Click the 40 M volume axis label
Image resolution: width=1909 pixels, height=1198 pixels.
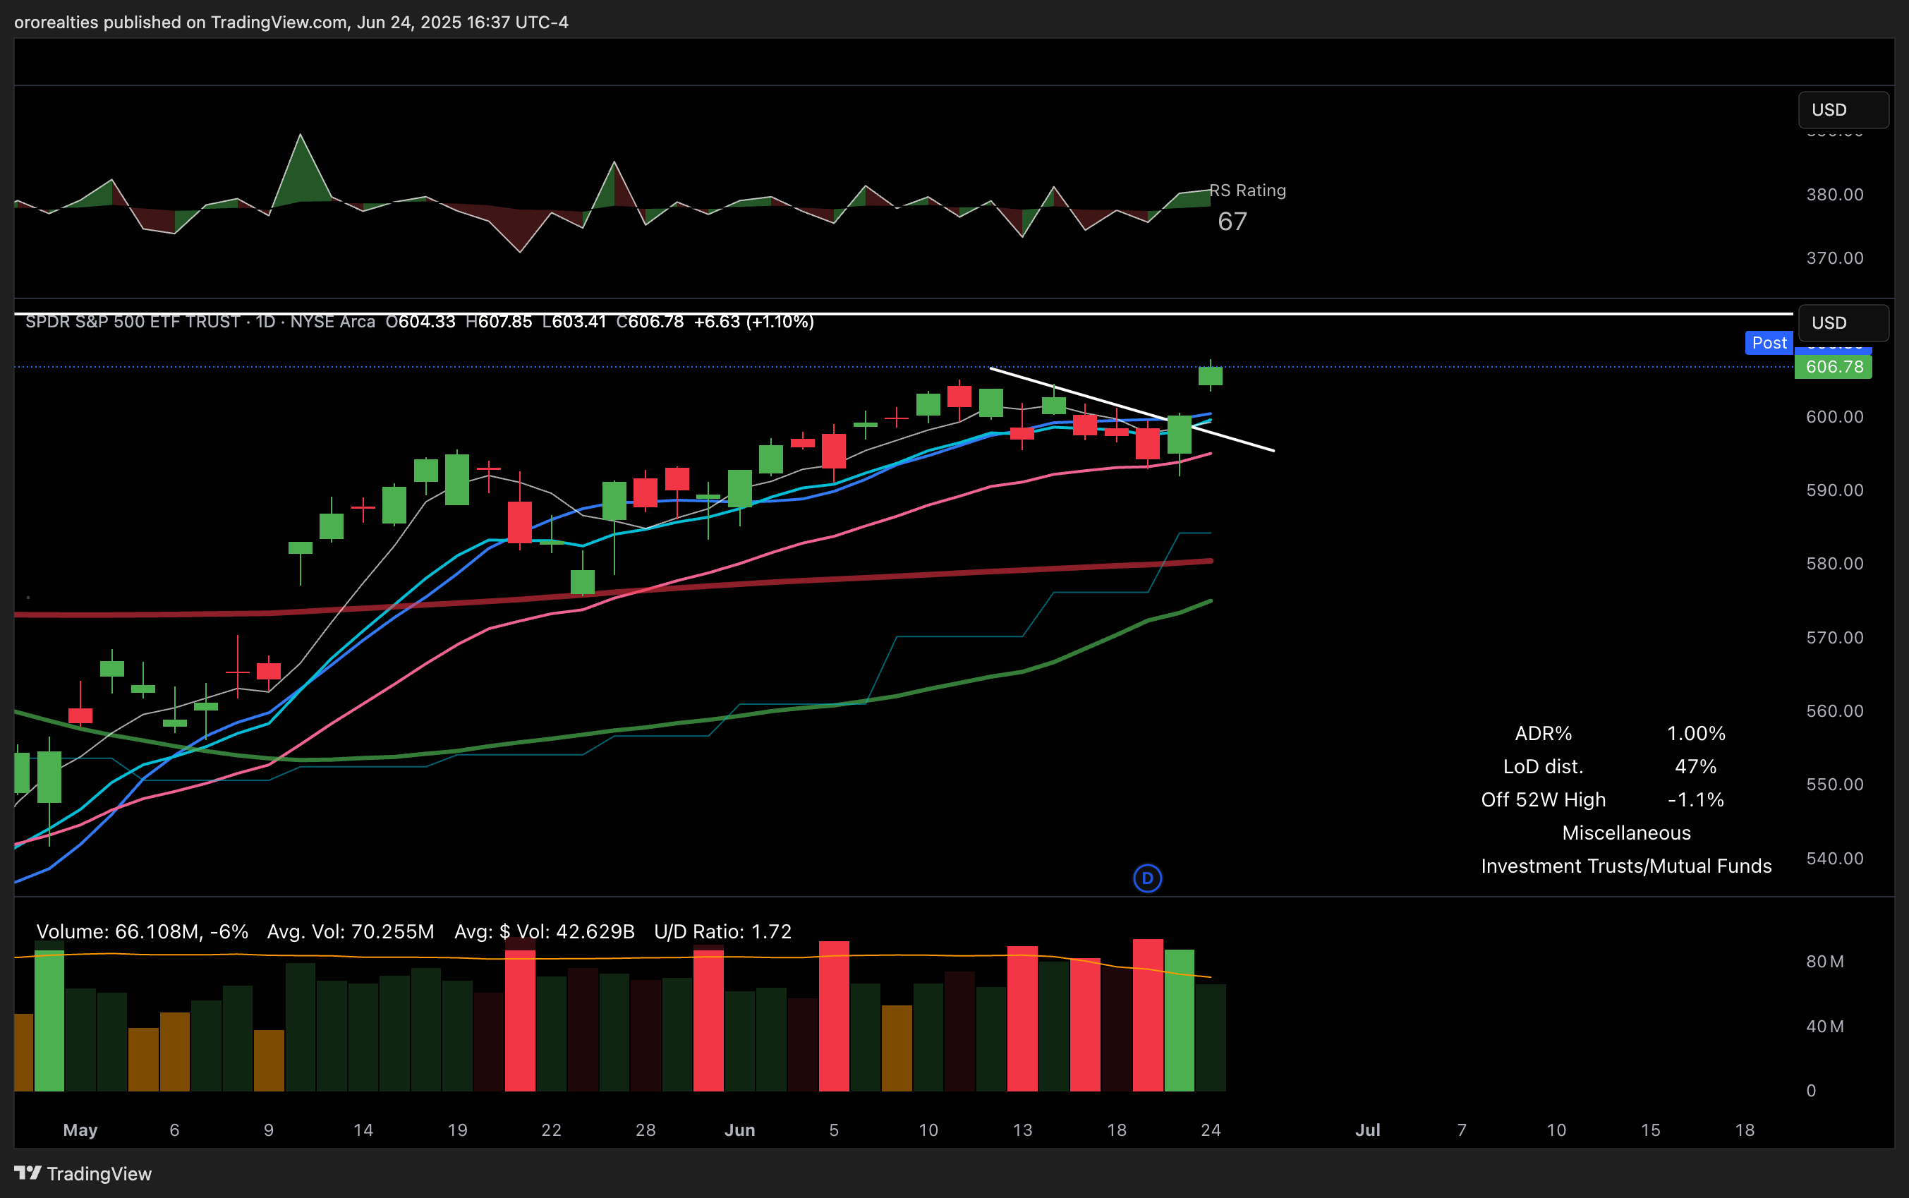pyautogui.click(x=1825, y=1027)
